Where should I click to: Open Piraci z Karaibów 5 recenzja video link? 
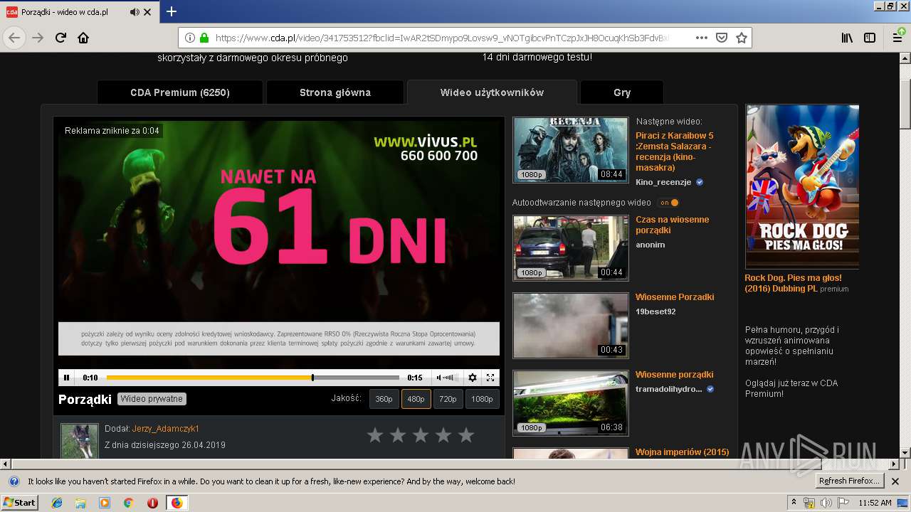pos(675,151)
